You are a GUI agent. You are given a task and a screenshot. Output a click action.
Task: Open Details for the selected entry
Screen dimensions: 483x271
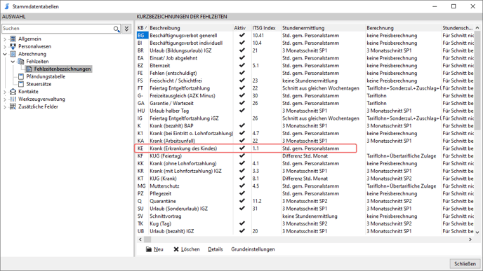[216, 249]
